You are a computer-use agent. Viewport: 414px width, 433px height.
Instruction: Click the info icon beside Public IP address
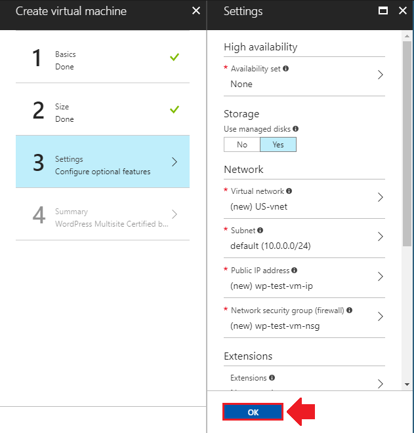tap(294, 270)
